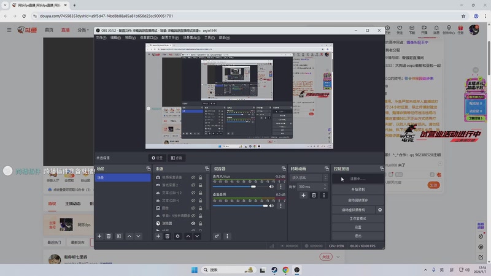Move source down in Sources panel
Viewport: 491px width, 276px height.
click(x=197, y=236)
